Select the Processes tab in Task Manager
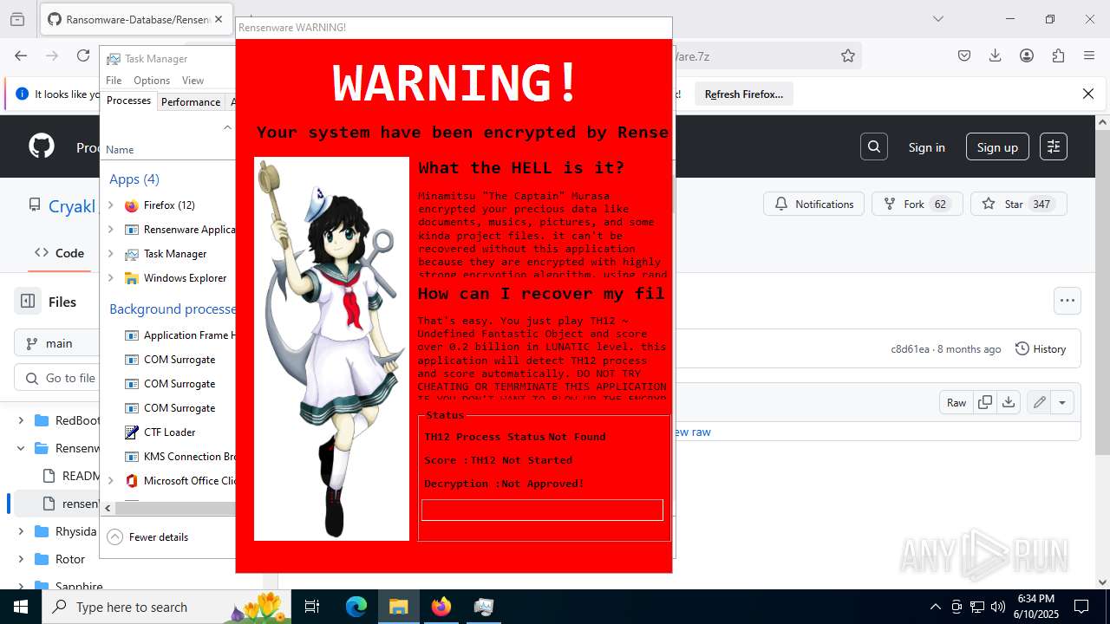Image resolution: width=1110 pixels, height=624 pixels. point(128,101)
